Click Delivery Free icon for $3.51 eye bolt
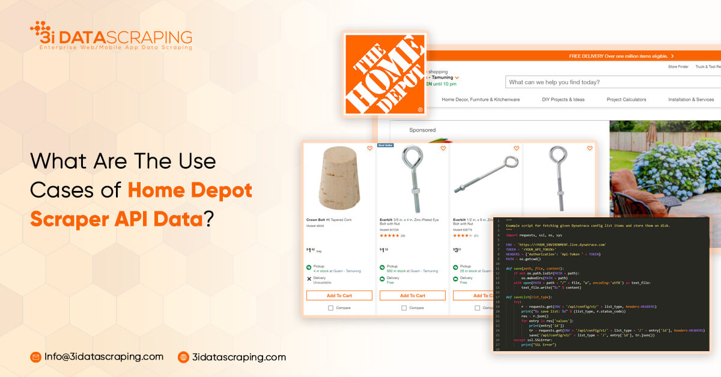721x377 pixels. (455, 279)
